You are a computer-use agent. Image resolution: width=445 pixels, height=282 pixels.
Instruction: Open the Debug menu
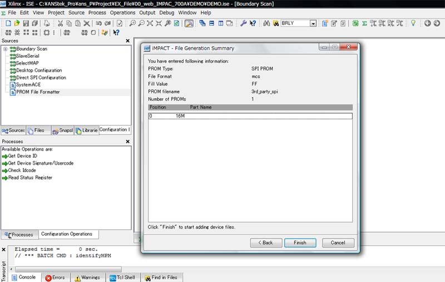166,13
